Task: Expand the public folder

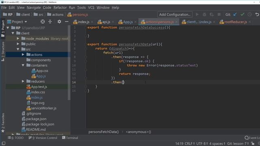Action: 18,44
